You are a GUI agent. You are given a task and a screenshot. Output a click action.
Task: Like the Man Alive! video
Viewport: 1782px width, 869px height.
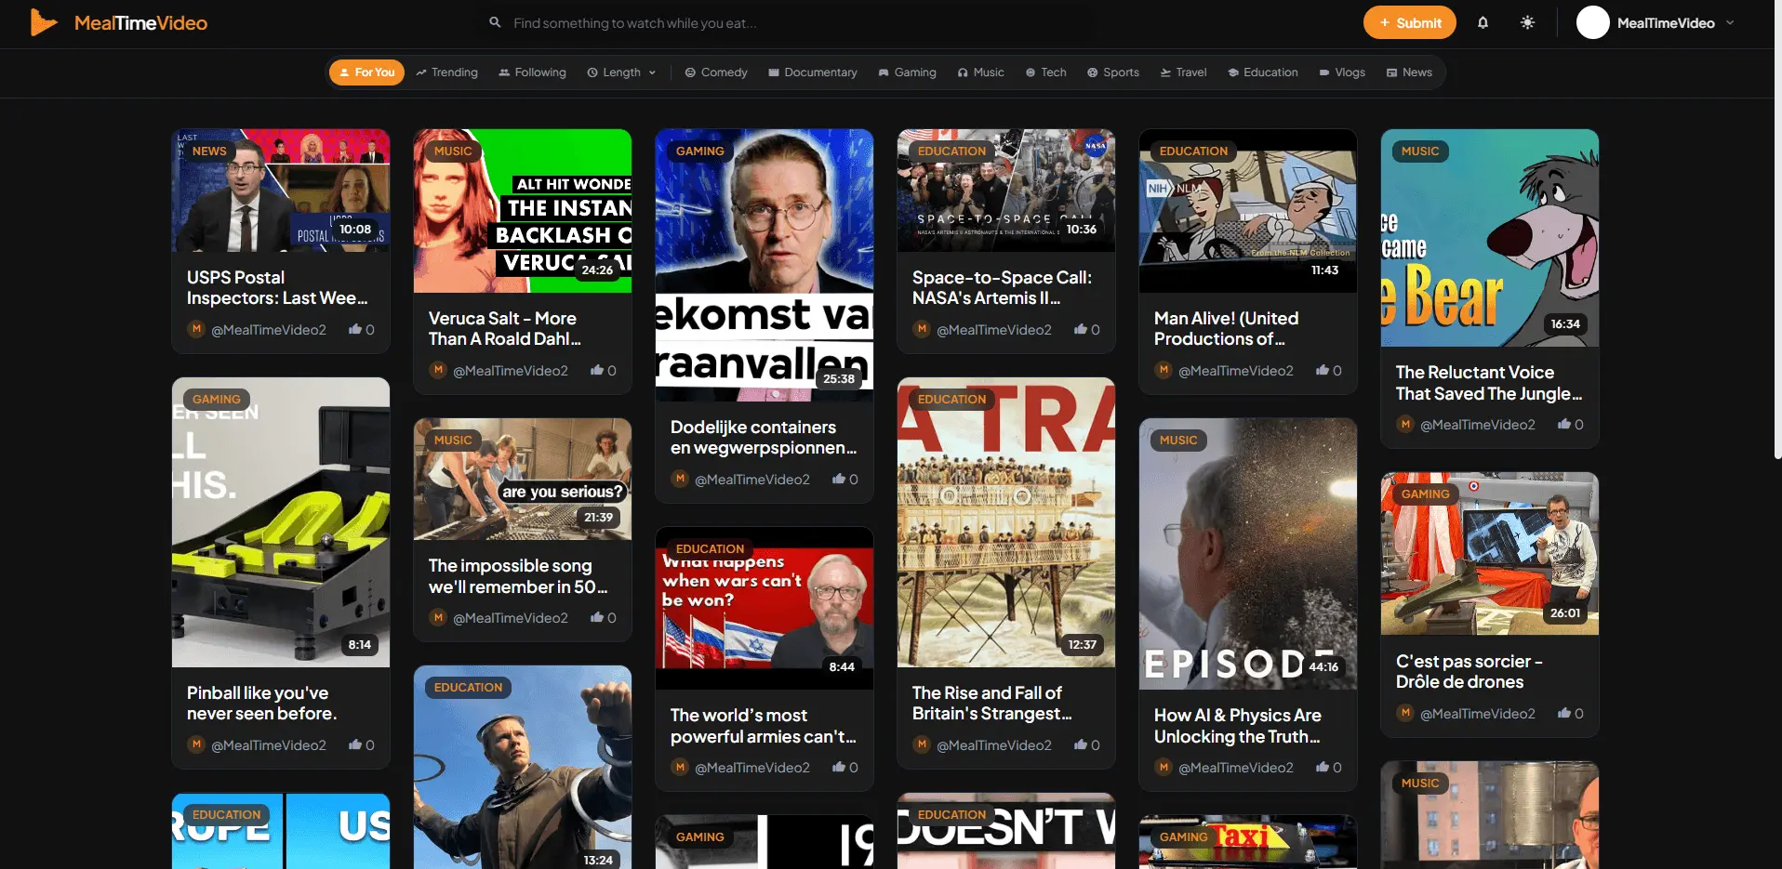click(x=1328, y=370)
